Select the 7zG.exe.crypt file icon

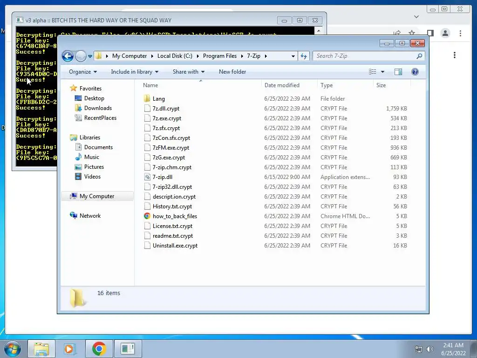click(x=147, y=158)
